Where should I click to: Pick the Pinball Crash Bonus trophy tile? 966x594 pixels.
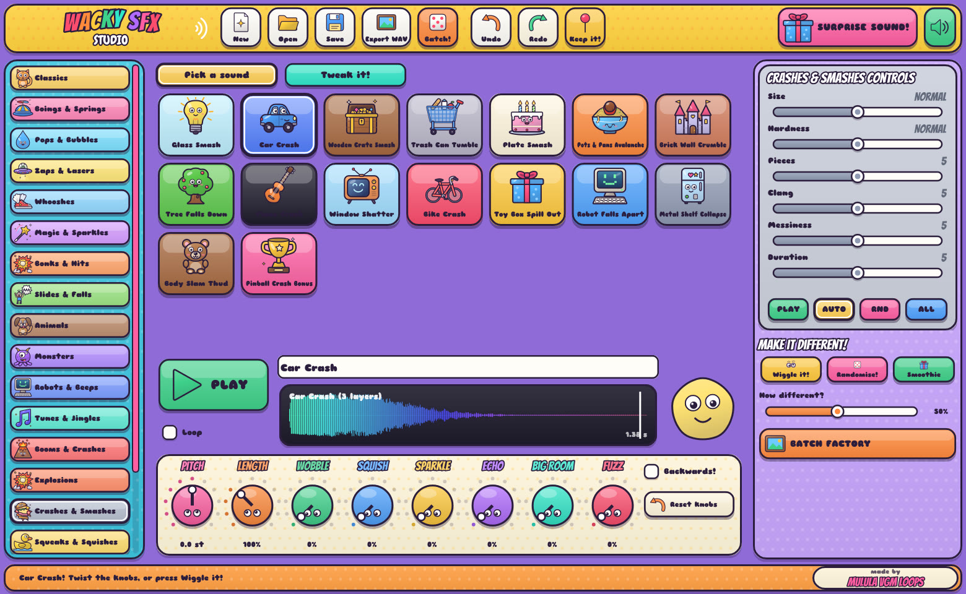point(279,263)
